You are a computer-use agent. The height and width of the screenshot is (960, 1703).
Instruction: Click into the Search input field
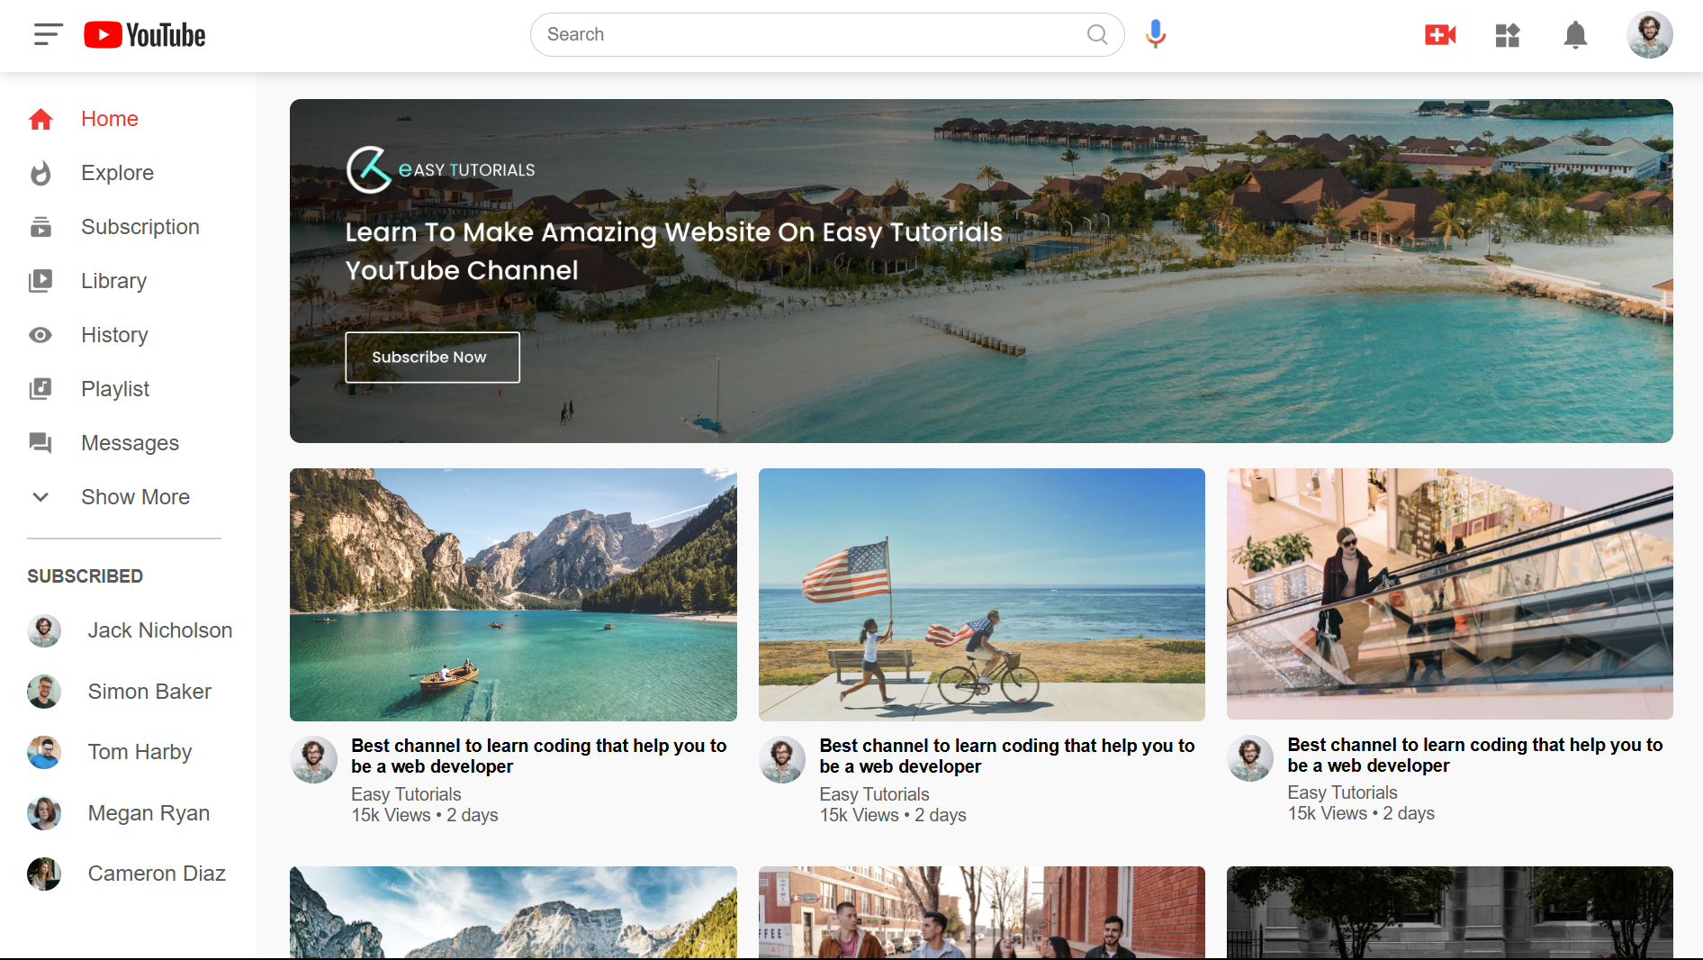click(810, 34)
